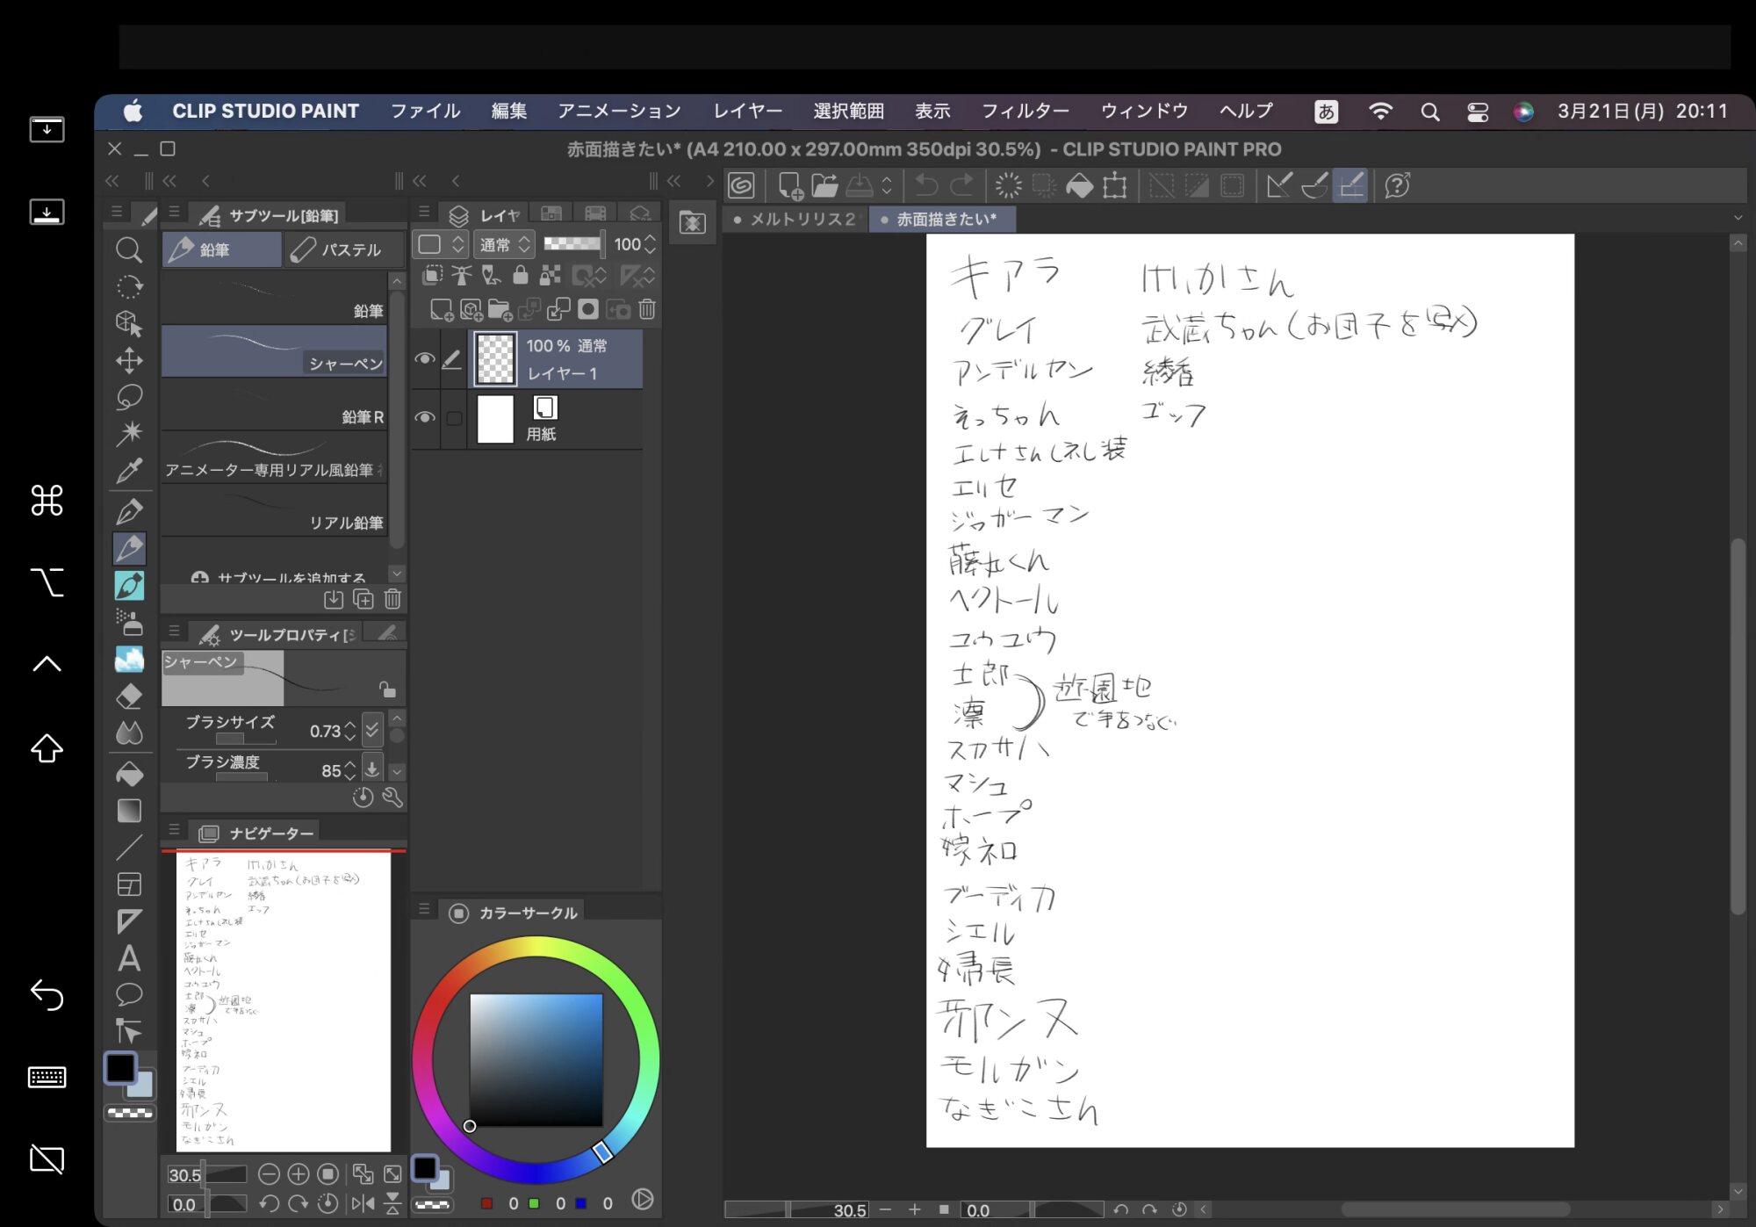
Task: Select the Fill bucket tool
Action: pyautogui.click(x=129, y=774)
